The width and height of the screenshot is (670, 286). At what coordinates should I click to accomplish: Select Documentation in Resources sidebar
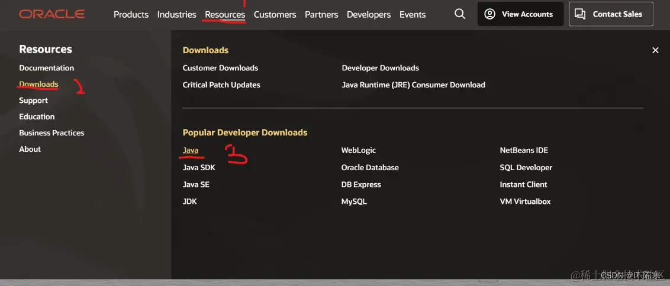click(47, 68)
